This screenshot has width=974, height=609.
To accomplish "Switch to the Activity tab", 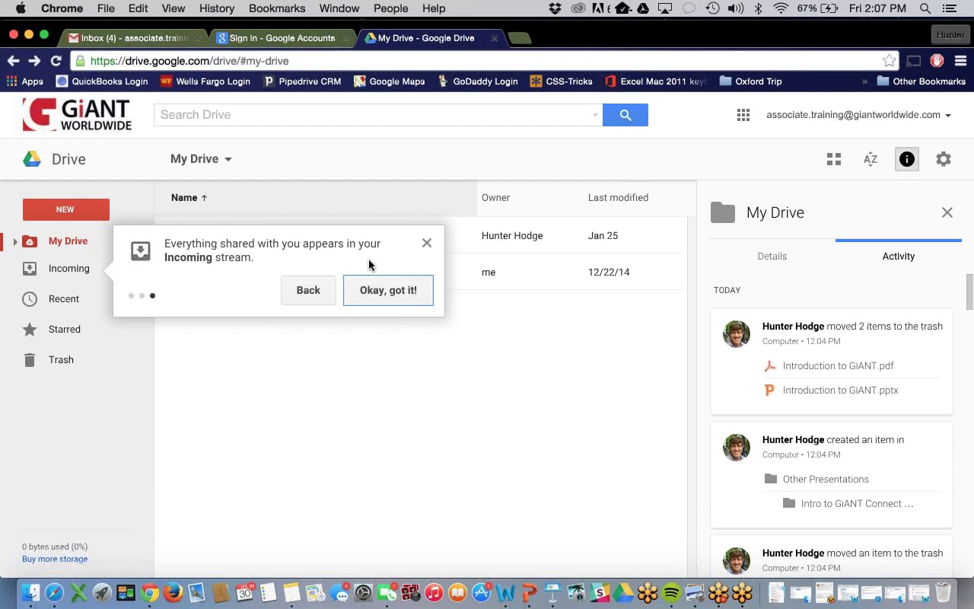I will [899, 257].
